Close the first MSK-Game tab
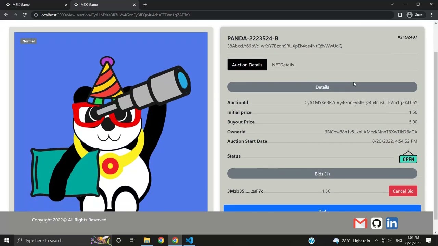The image size is (438, 246). click(x=66, y=5)
